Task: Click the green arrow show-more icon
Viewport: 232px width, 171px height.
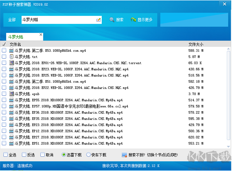Action: pyautogui.click(x=133, y=20)
